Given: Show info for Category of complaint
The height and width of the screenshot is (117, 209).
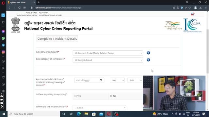Looking at the screenshot, I should tap(148, 53).
